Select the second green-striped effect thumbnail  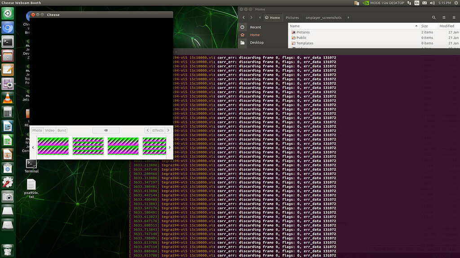point(88,146)
